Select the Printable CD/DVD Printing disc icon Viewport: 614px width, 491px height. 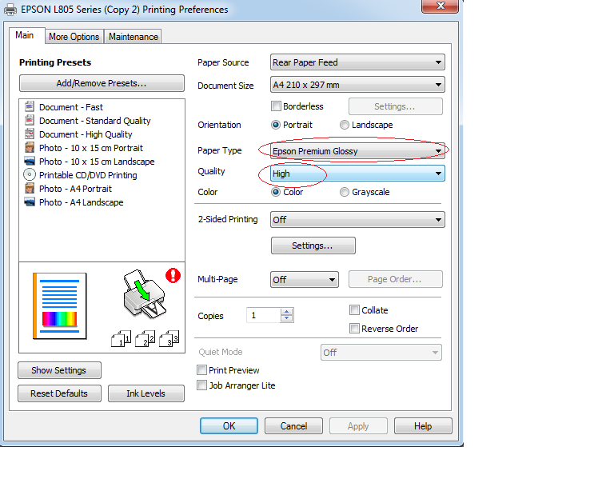tap(30, 175)
